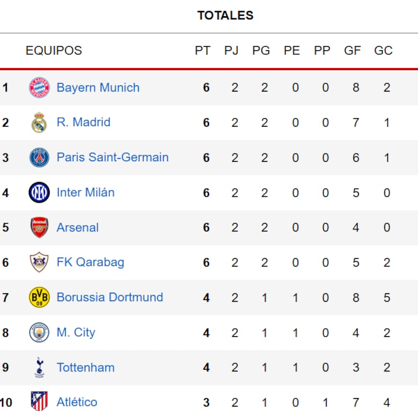
Task: Click the Borussia Dortmund BVB logo
Action: [x=39, y=297]
